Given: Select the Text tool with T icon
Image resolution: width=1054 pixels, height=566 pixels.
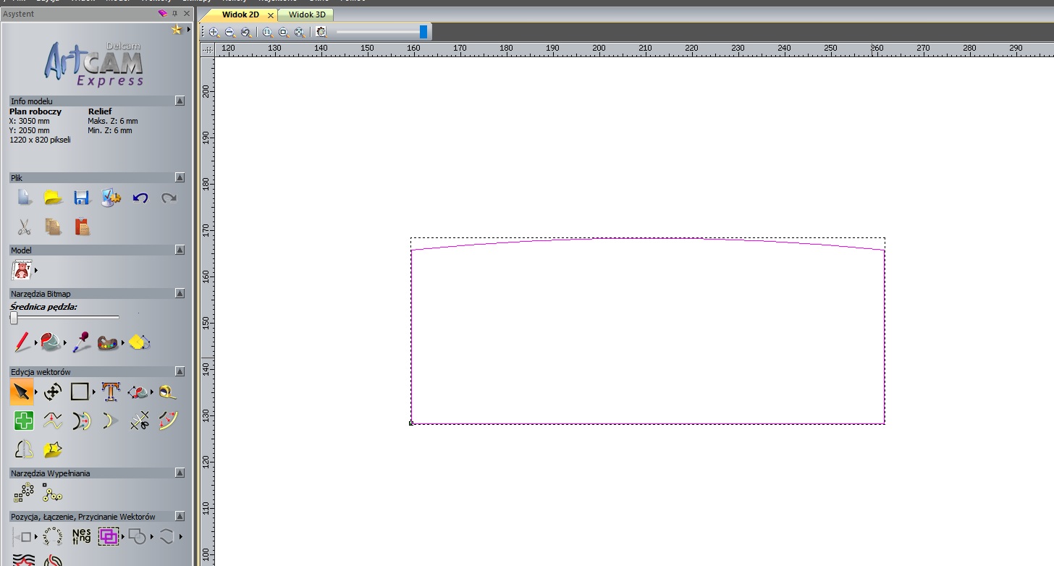Looking at the screenshot, I should point(110,392).
